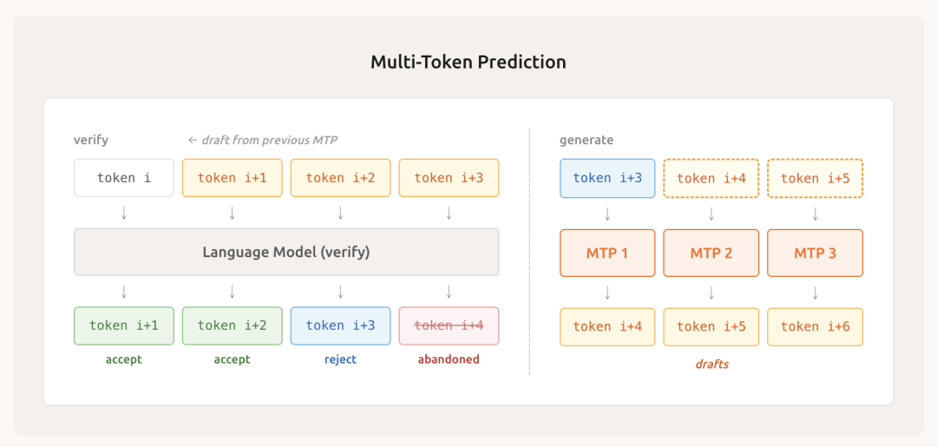Click the "Multi-Token Prediction" title
937x447 pixels.
[468, 62]
